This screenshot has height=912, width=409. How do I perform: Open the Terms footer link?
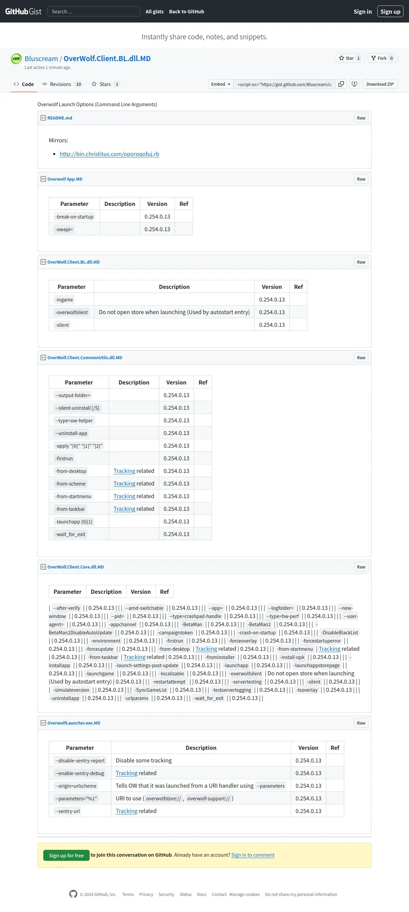pyautogui.click(x=128, y=895)
